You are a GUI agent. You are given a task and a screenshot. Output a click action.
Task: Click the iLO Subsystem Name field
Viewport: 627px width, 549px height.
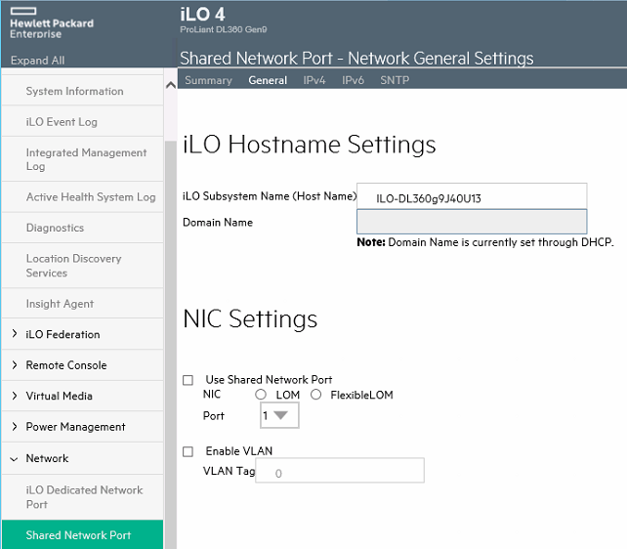(472, 196)
